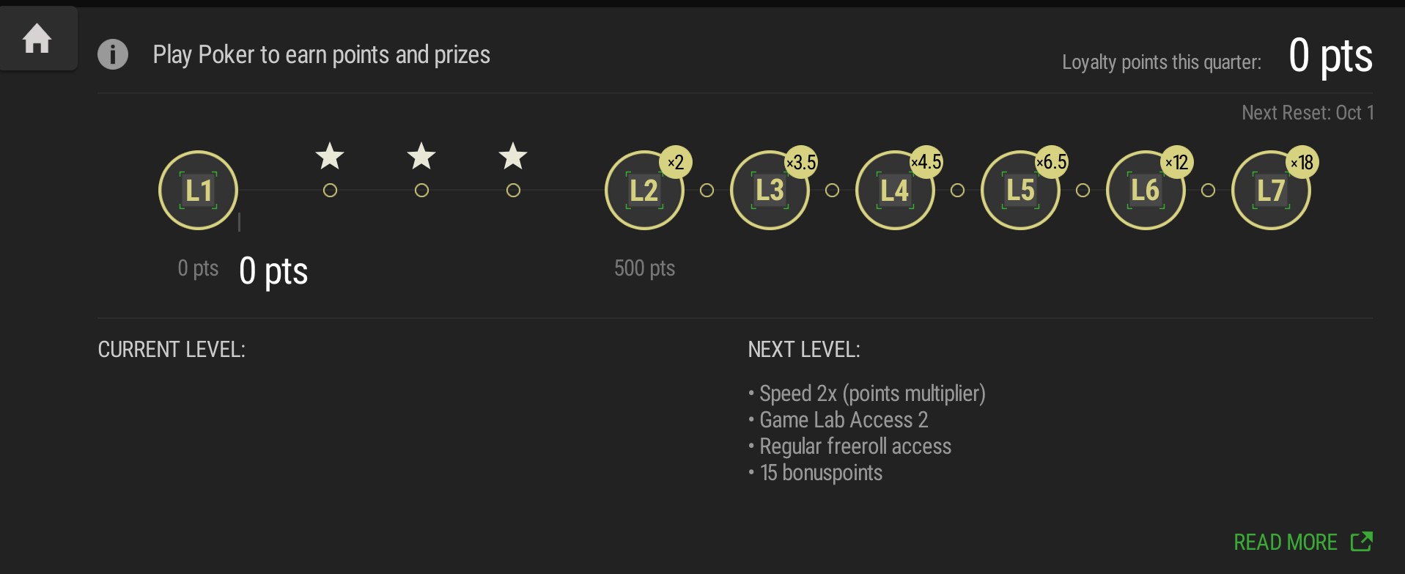Click the third star milestone
The image size is (1405, 574).
point(513,156)
